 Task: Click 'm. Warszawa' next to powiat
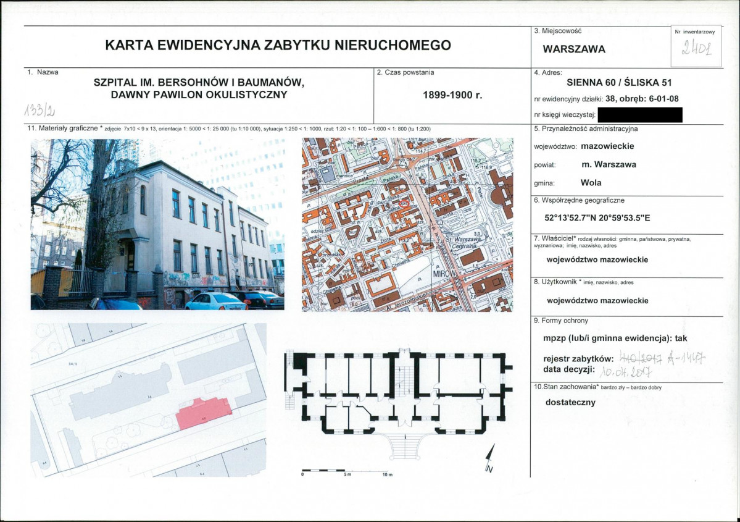tap(609, 164)
